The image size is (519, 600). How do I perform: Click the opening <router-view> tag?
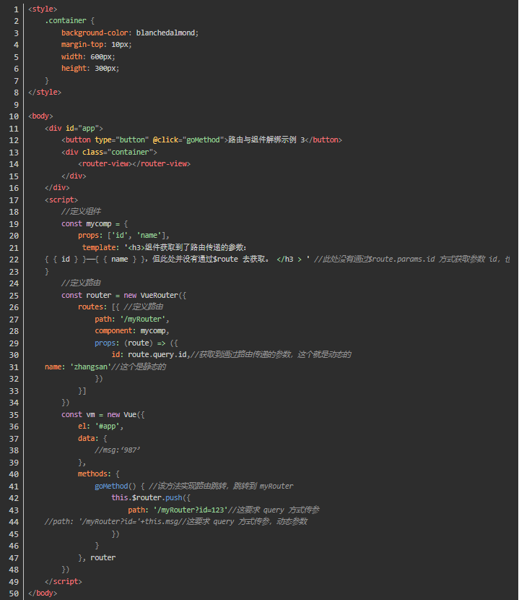pyautogui.click(x=104, y=163)
